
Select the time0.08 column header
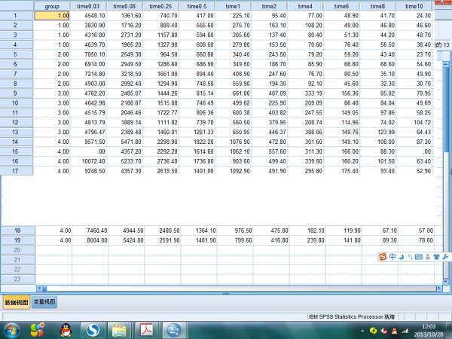pos(124,6)
